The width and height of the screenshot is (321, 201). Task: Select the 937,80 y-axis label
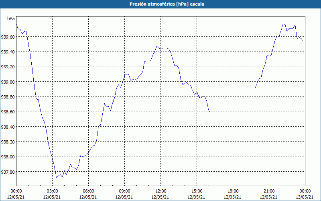click(x=8, y=172)
